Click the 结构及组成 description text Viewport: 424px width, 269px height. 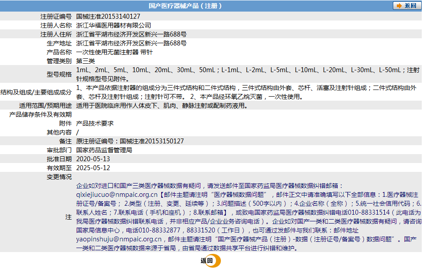point(246,92)
